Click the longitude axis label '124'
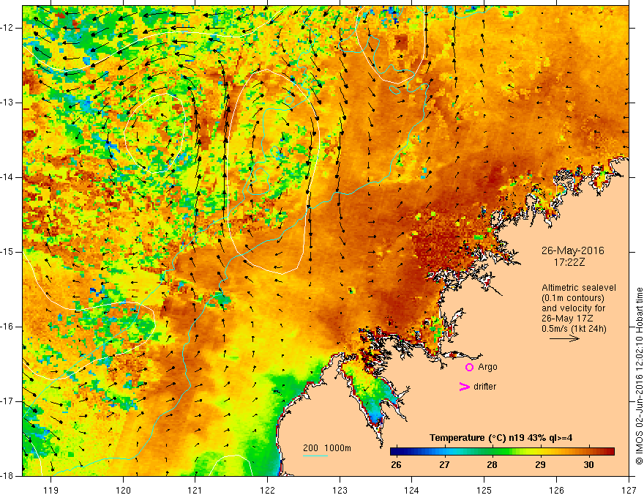644x498 pixels. pyautogui.click(x=412, y=490)
